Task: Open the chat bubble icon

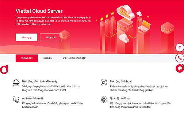Action: point(180,68)
